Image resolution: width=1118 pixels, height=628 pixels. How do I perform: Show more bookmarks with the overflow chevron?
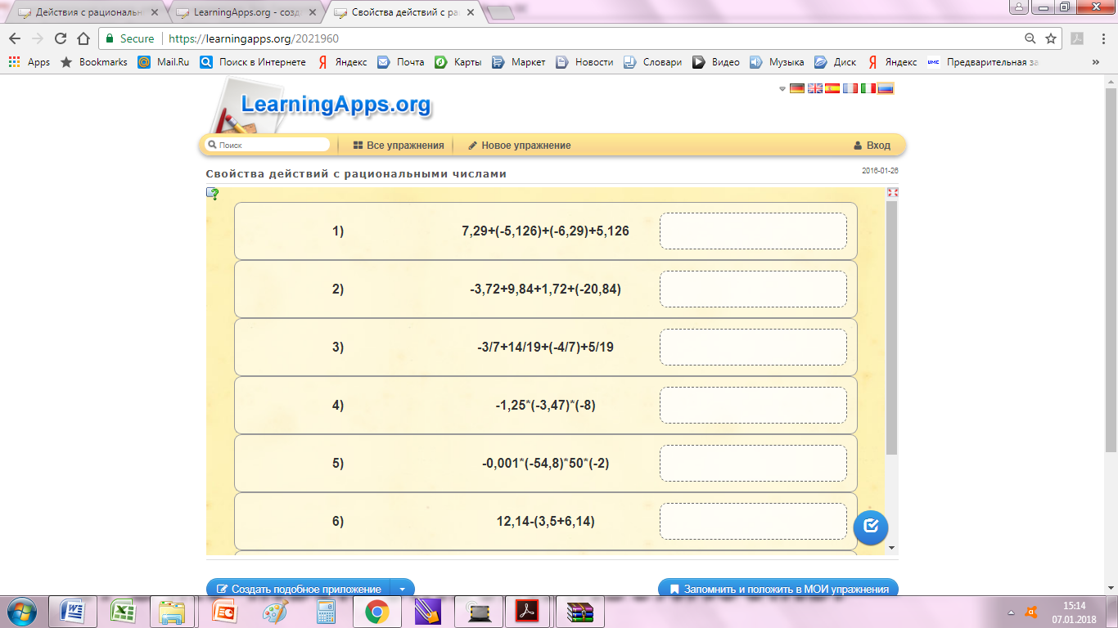coord(1095,62)
